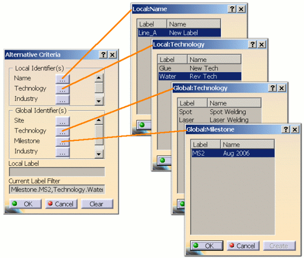Select the Water Rev Tech row

click(199, 77)
